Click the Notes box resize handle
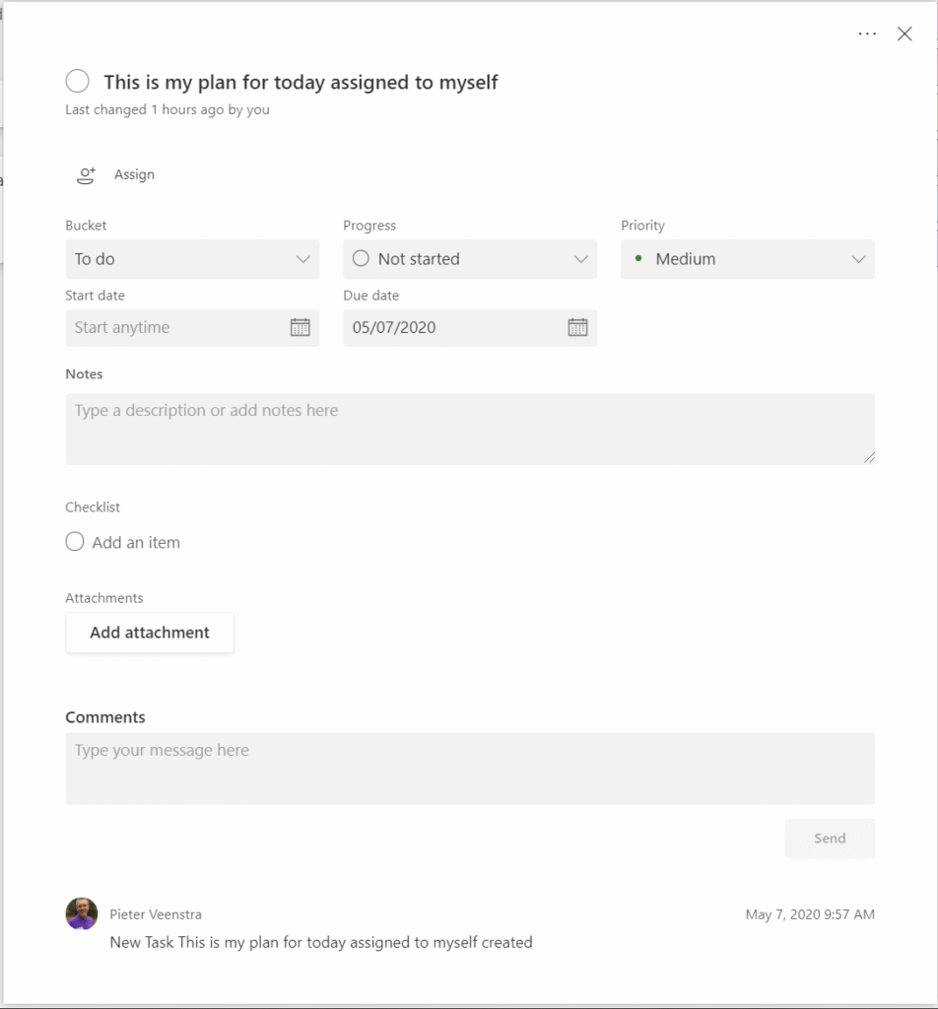Viewport: 938px width, 1009px height. pyautogui.click(x=869, y=457)
